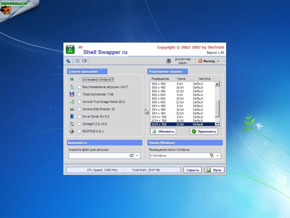Click resolution list scroll down arrow

[x=217, y=124]
